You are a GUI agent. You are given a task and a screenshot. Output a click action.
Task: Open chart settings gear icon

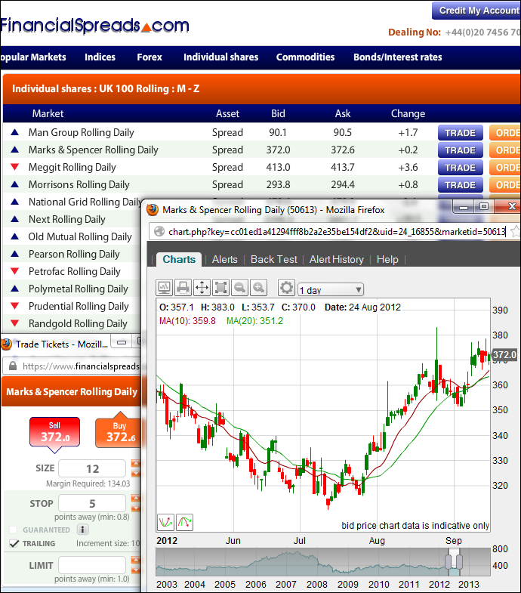pyautogui.click(x=286, y=287)
